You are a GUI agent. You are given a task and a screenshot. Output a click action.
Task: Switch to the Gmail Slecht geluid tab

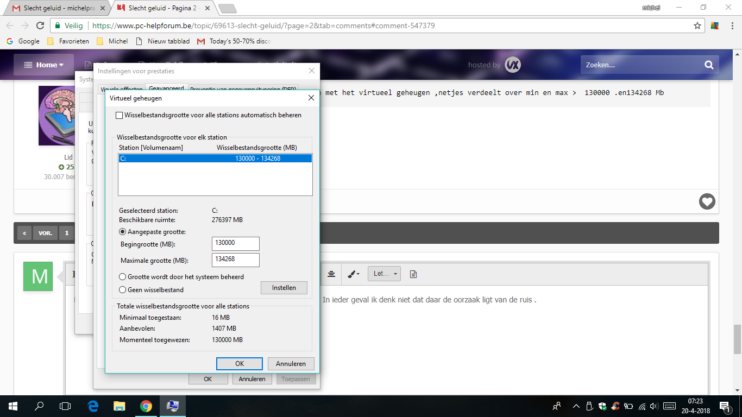click(x=59, y=8)
